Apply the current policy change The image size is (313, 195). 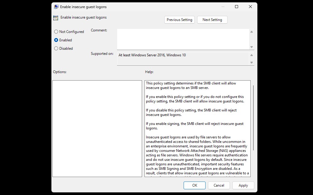click(x=243, y=185)
